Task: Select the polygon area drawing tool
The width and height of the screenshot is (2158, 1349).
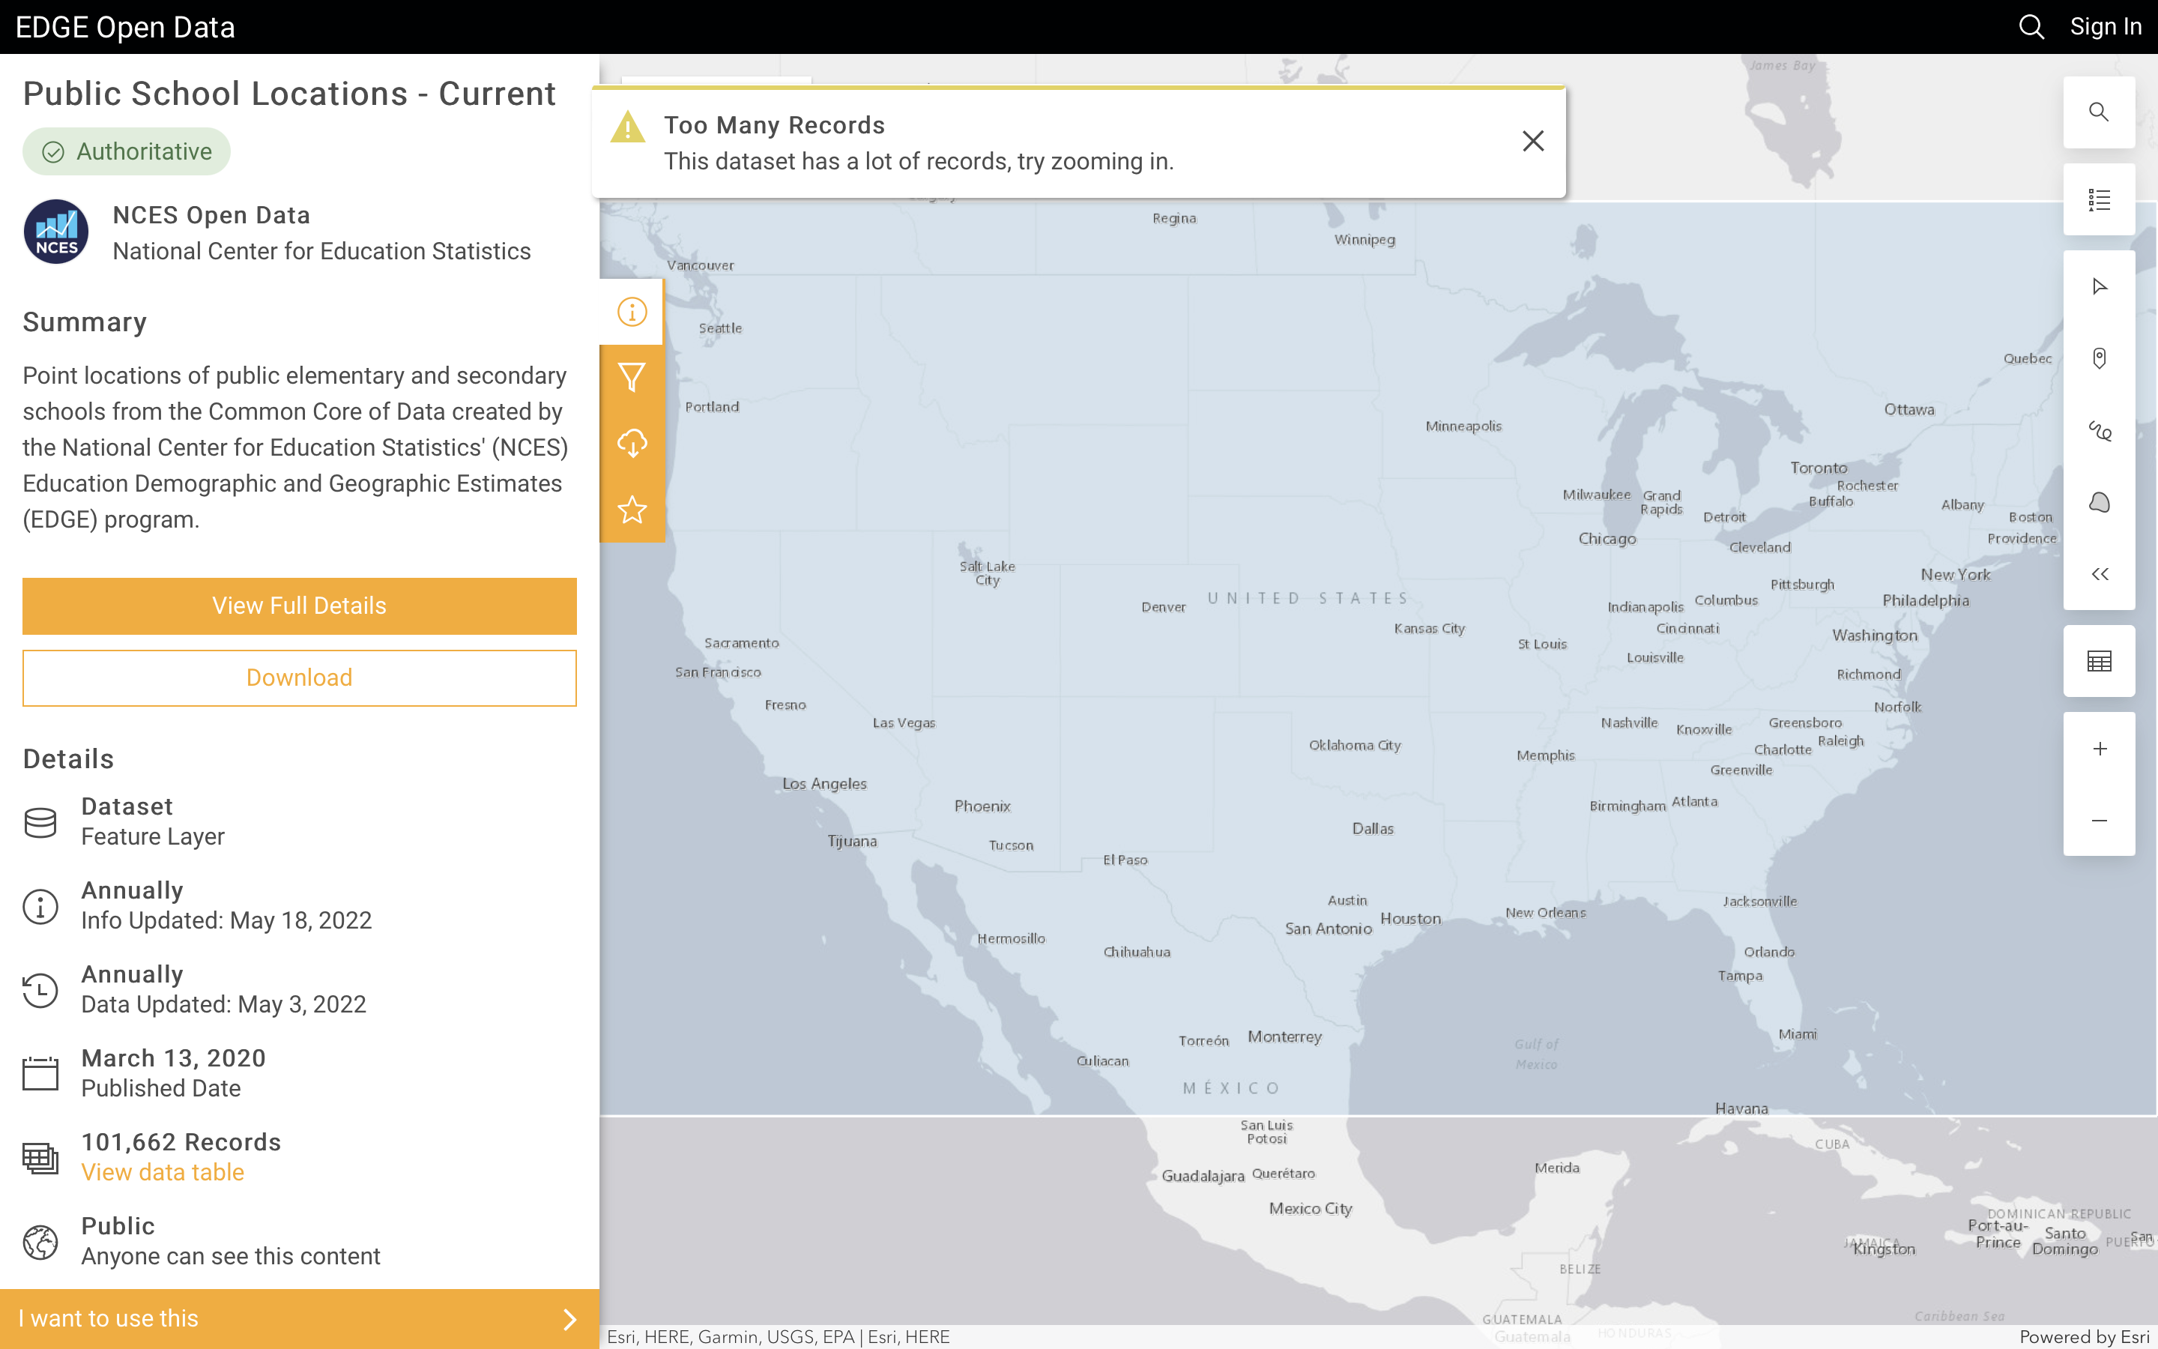Action: [x=2099, y=502]
